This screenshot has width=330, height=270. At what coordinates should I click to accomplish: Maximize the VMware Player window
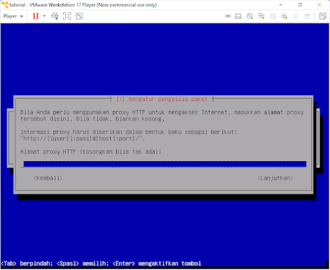click(300, 5)
